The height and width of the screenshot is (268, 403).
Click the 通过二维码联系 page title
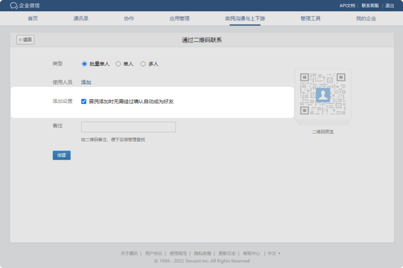tap(201, 40)
